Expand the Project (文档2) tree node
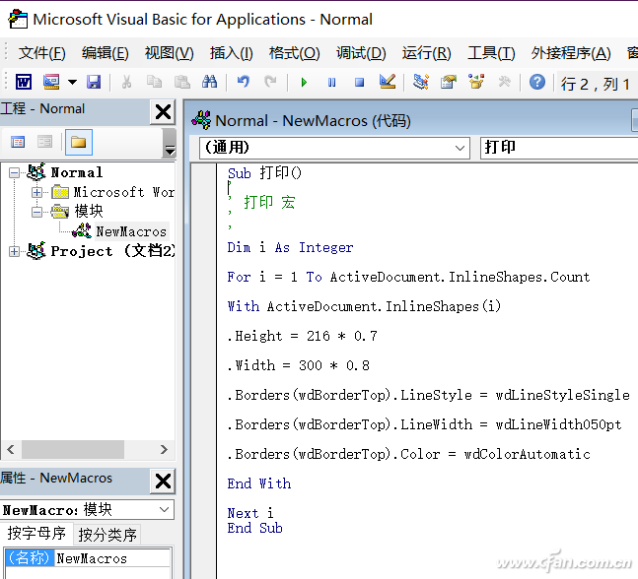Viewport: 638px width, 579px height. (14, 251)
